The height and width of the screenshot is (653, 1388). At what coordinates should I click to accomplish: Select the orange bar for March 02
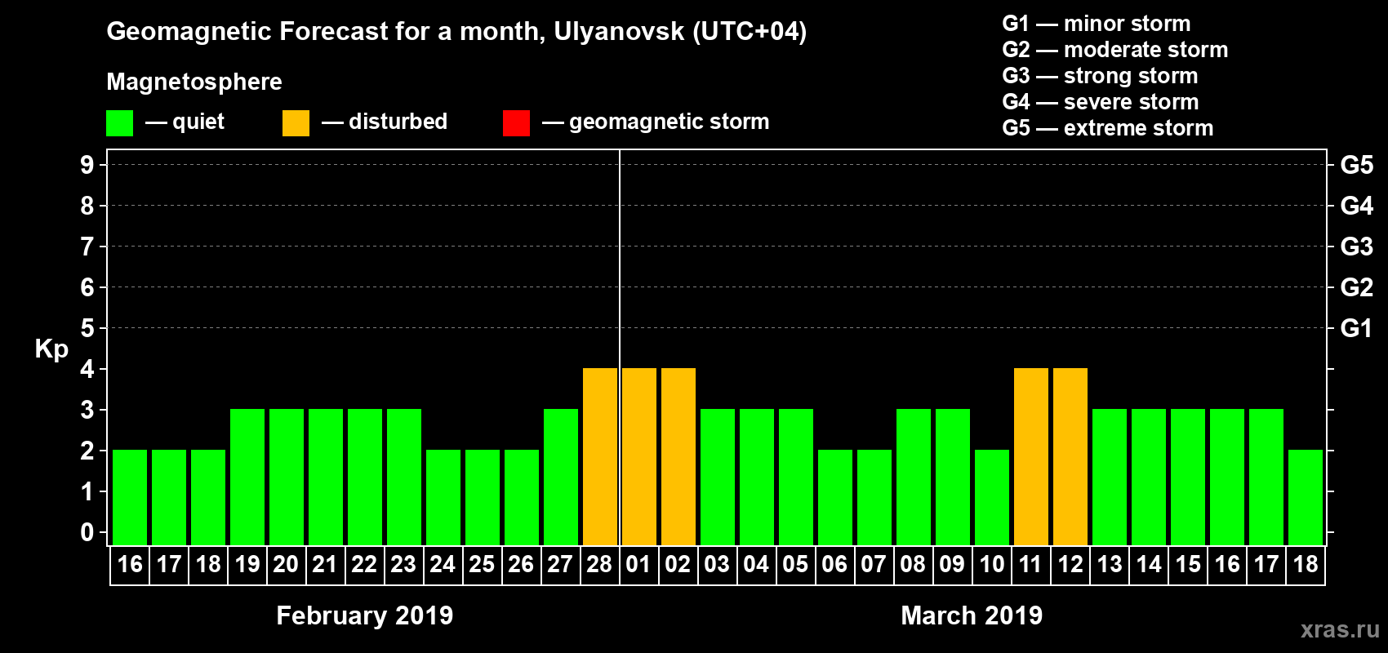coord(678,456)
